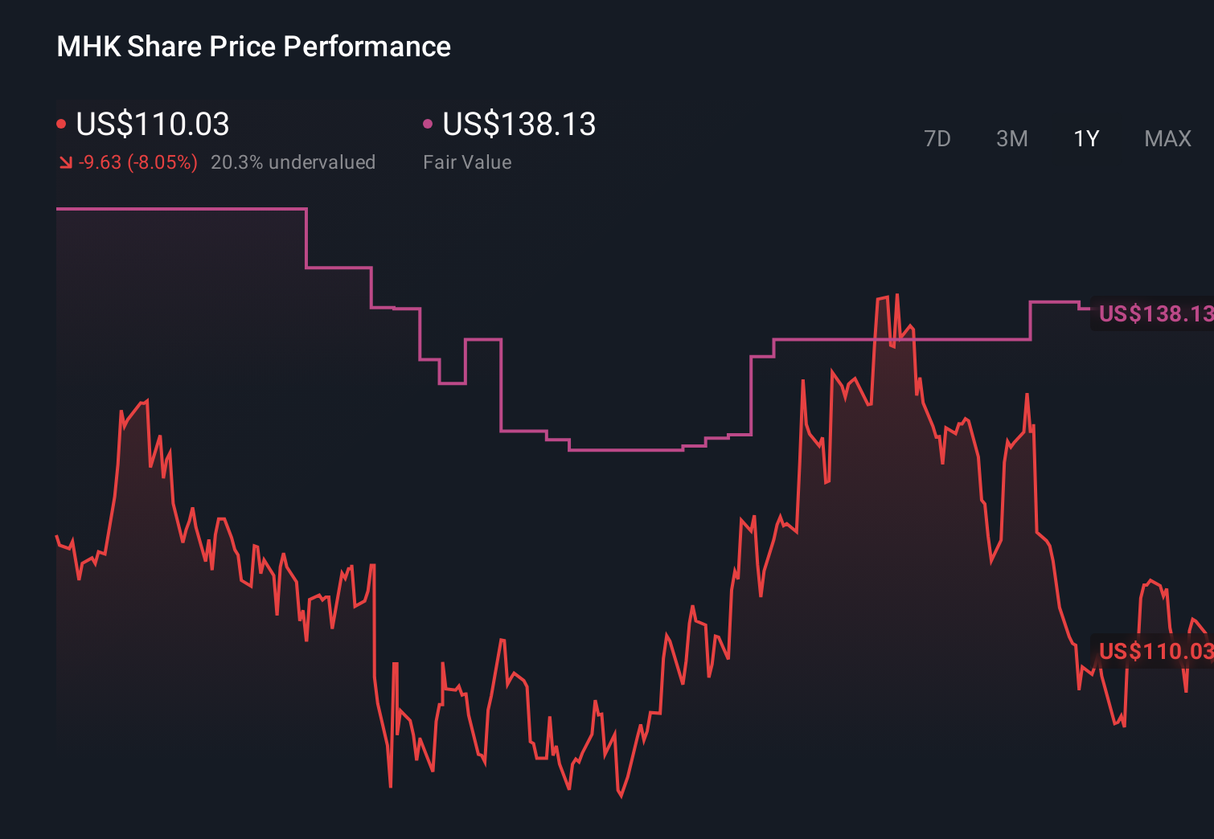
Task: Click the -9.63 (-8.05%) price change
Action: 137,162
